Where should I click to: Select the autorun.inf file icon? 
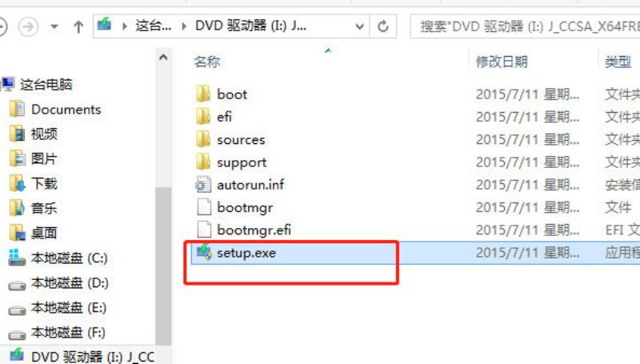203,185
